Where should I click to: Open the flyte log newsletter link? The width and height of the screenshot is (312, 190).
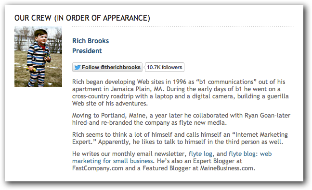tap(201, 154)
